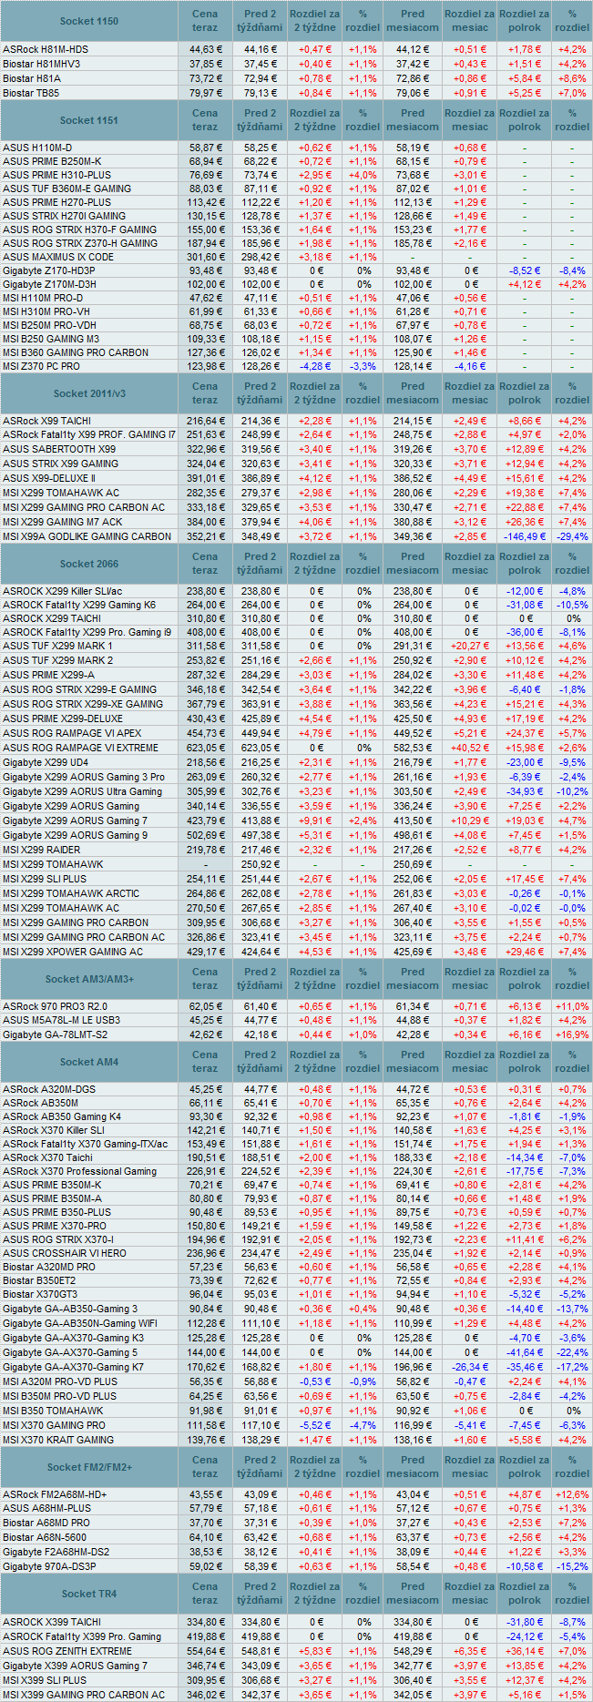Click 'Rozdiel za mesiac' header in Socket TR4 section
Viewport: 593px width, 1702px height.
click(x=469, y=1594)
